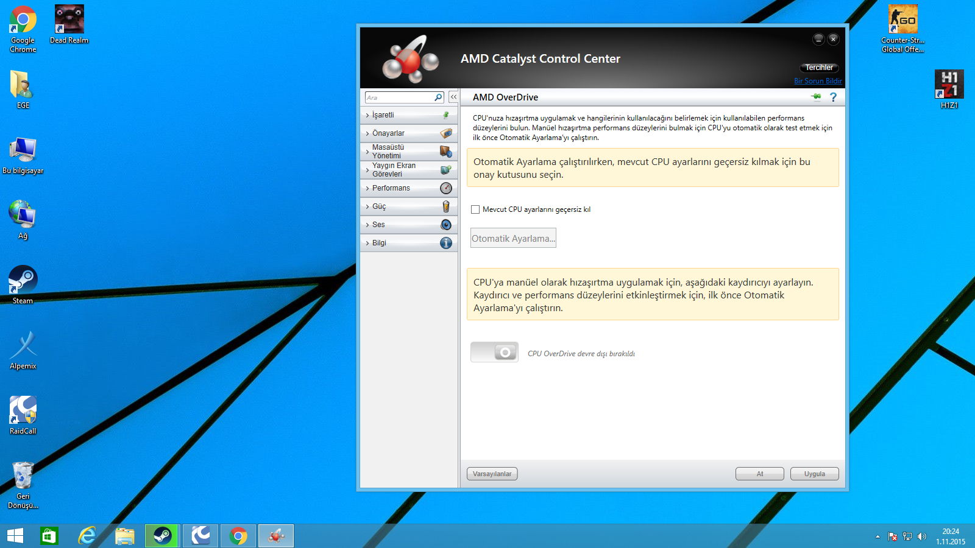
Task: Expand the İşaretli section
Action: (x=409, y=115)
